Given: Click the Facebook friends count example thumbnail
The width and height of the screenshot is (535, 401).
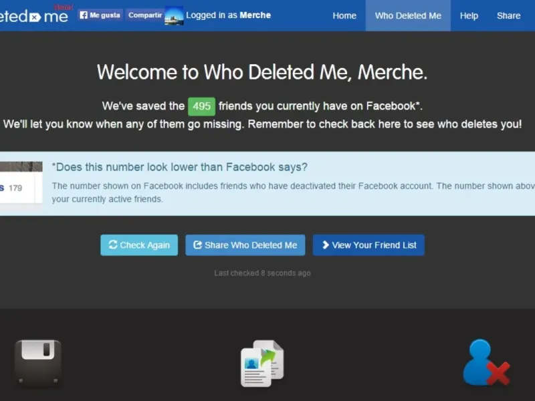Looking at the screenshot, I should pyautogui.click(x=21, y=182).
